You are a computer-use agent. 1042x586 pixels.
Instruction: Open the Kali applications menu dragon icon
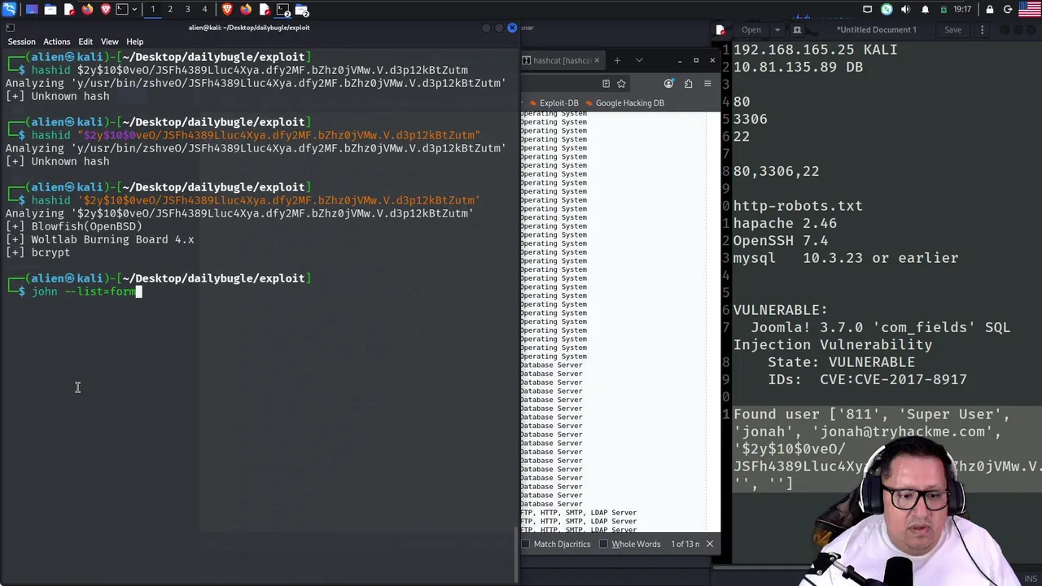click(10, 9)
